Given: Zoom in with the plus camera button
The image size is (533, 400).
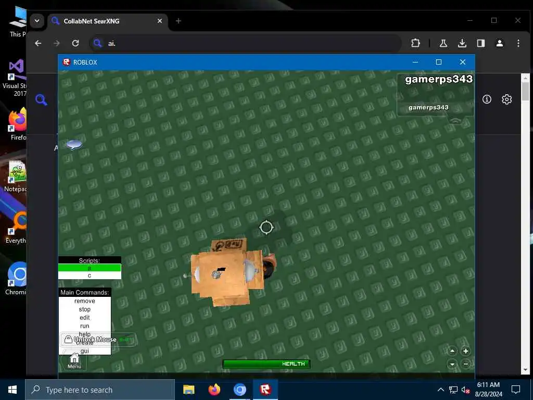Looking at the screenshot, I should point(466,351).
